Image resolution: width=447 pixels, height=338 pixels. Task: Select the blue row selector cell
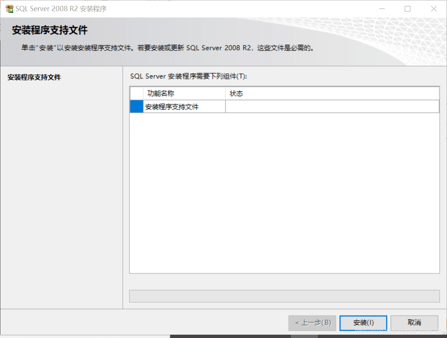[137, 107]
